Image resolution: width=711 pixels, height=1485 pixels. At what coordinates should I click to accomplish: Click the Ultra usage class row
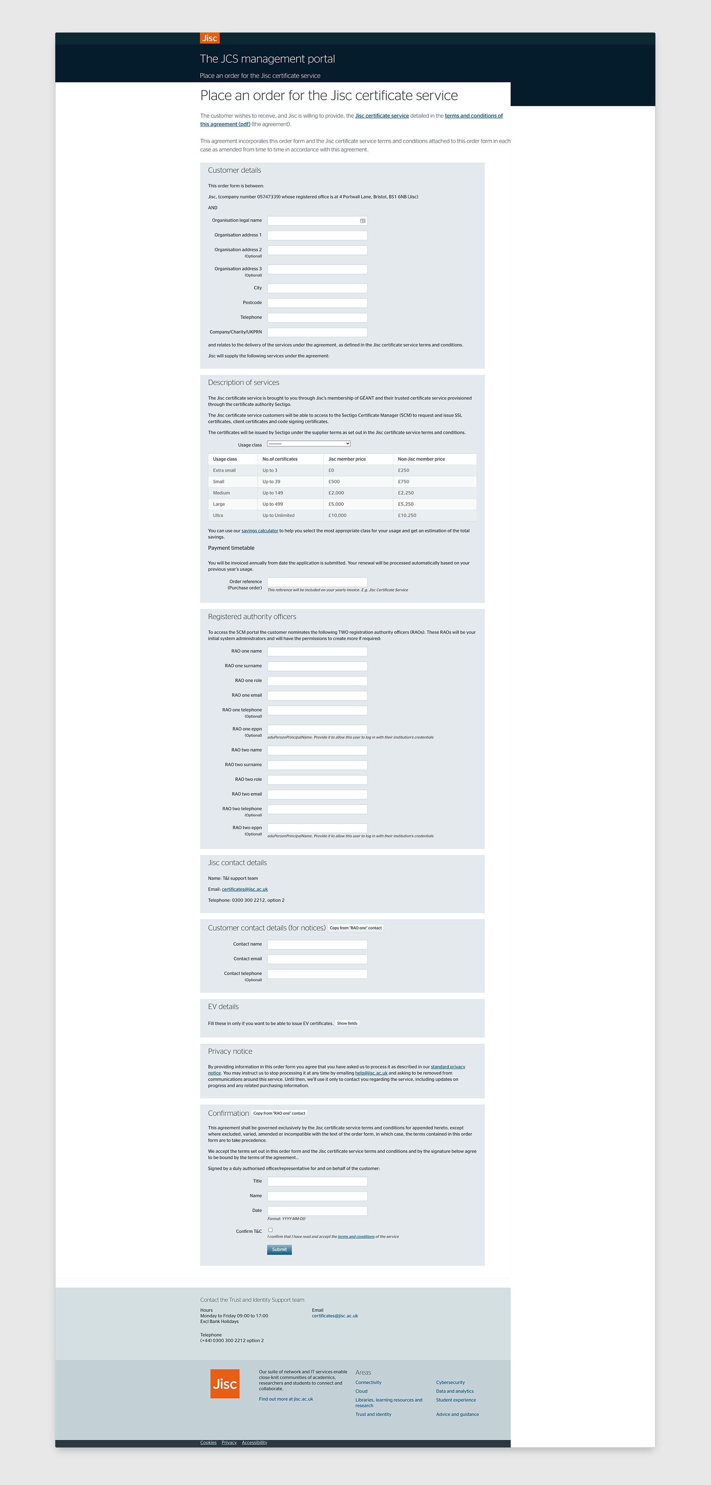(342, 515)
